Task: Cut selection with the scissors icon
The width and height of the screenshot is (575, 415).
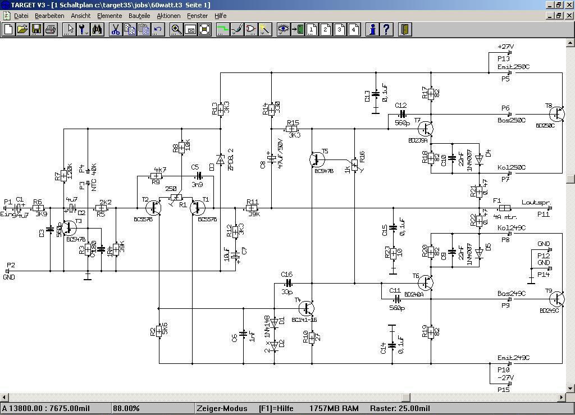Action: click(x=116, y=29)
